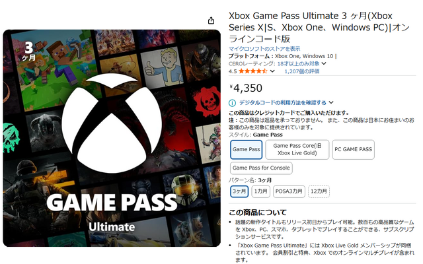Screen dimensions: 423x264
Task: Click the share icon above product image
Action: click(211, 20)
